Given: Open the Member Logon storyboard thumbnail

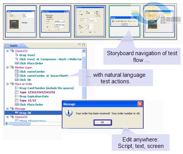Looking at the screenshot, I should point(55,21).
